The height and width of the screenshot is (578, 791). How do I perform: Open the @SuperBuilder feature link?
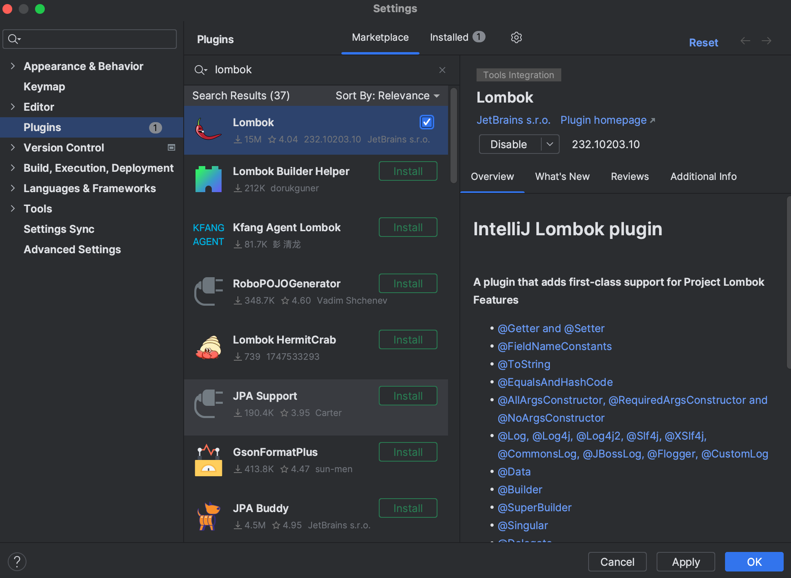(x=534, y=508)
